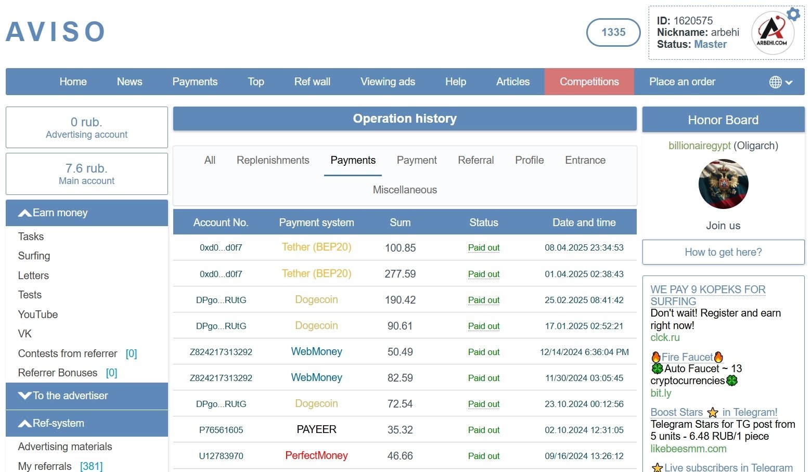Click the Fire Faucet ad link
The height and width of the screenshot is (472, 811).
coord(687,357)
